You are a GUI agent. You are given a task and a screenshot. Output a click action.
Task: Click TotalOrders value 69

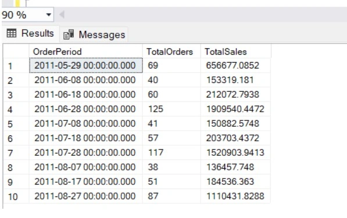coord(171,66)
